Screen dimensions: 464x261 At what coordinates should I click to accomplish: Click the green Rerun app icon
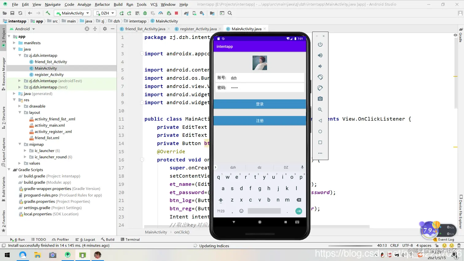click(x=122, y=13)
